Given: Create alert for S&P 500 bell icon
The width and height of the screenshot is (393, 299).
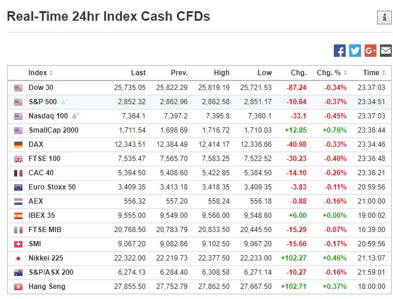Looking at the screenshot, I should tap(65, 101).
